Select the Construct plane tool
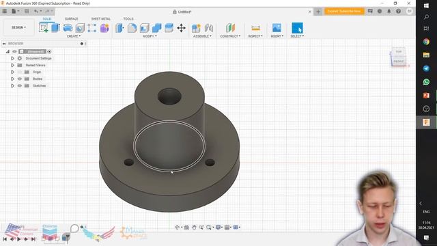The width and height of the screenshot is (437, 246). coord(230,28)
